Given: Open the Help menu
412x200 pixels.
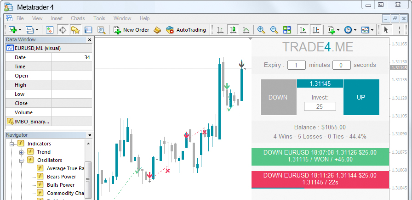Looking at the screenshot, I should pos(144,18).
